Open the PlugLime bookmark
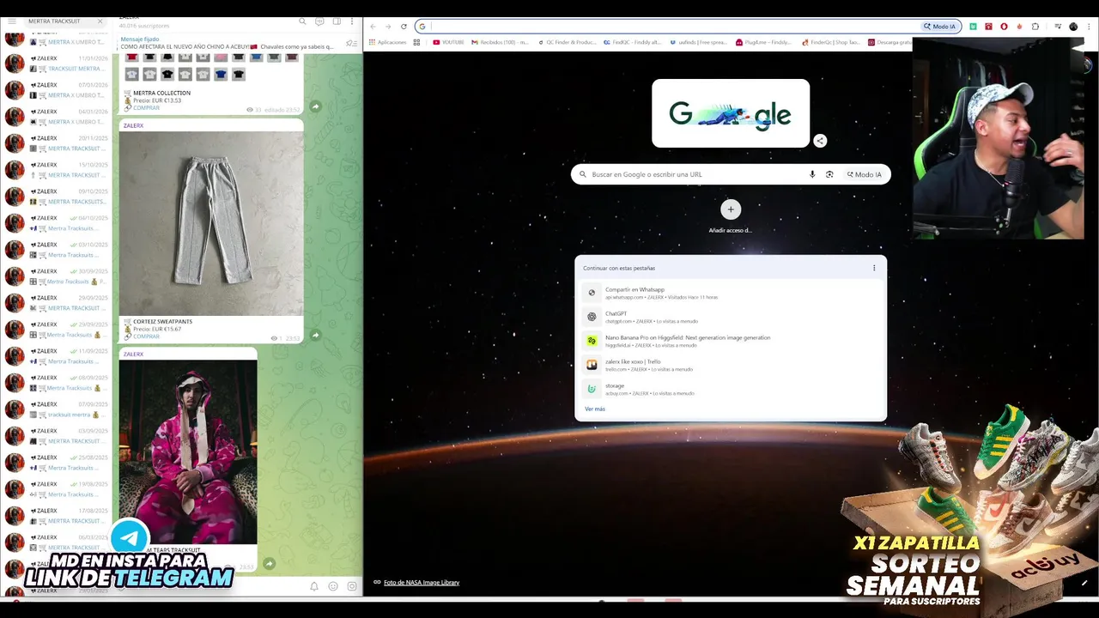 762,42
